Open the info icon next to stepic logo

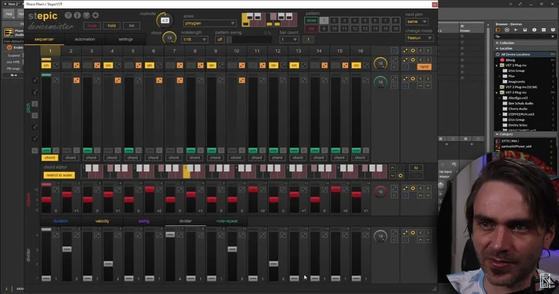(77, 15)
